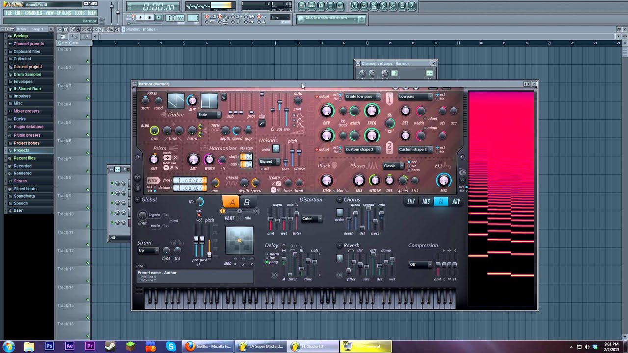
Task: Toggle the Unison alt option
Action: pos(262,169)
